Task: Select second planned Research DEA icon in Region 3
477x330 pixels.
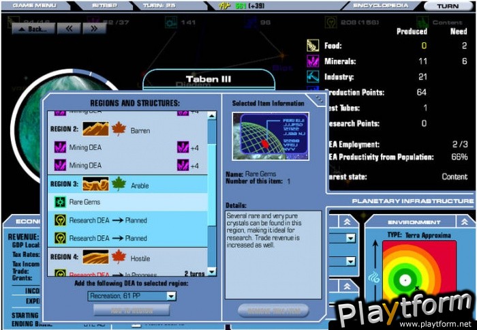Action: 60,238
